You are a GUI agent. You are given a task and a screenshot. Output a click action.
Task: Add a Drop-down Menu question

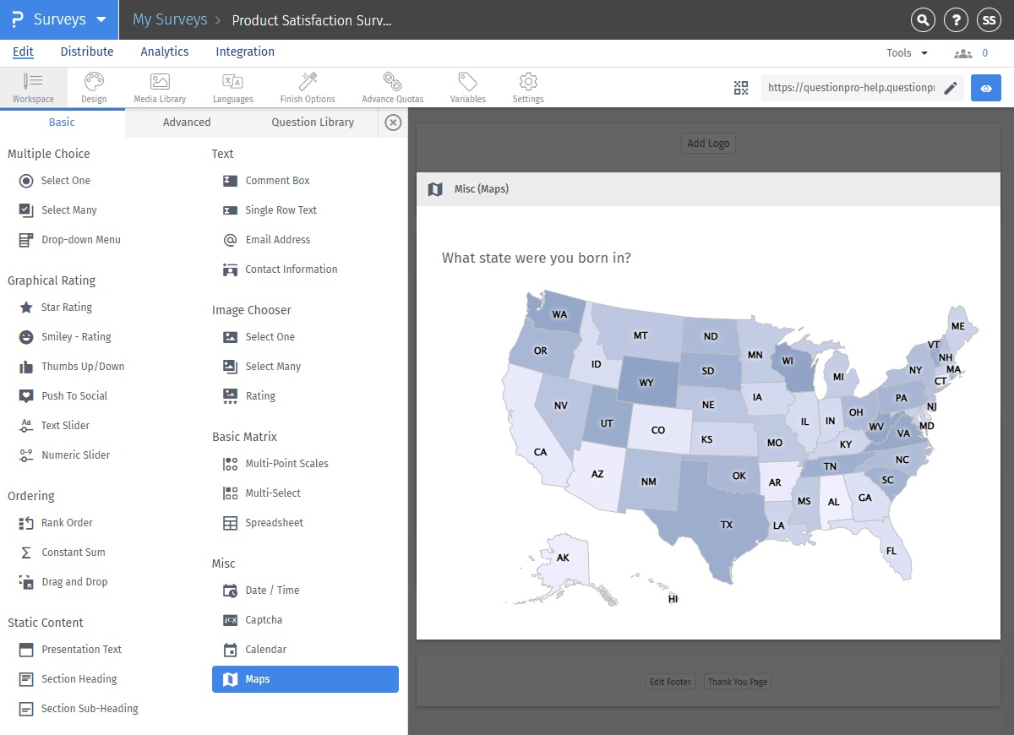coord(80,240)
